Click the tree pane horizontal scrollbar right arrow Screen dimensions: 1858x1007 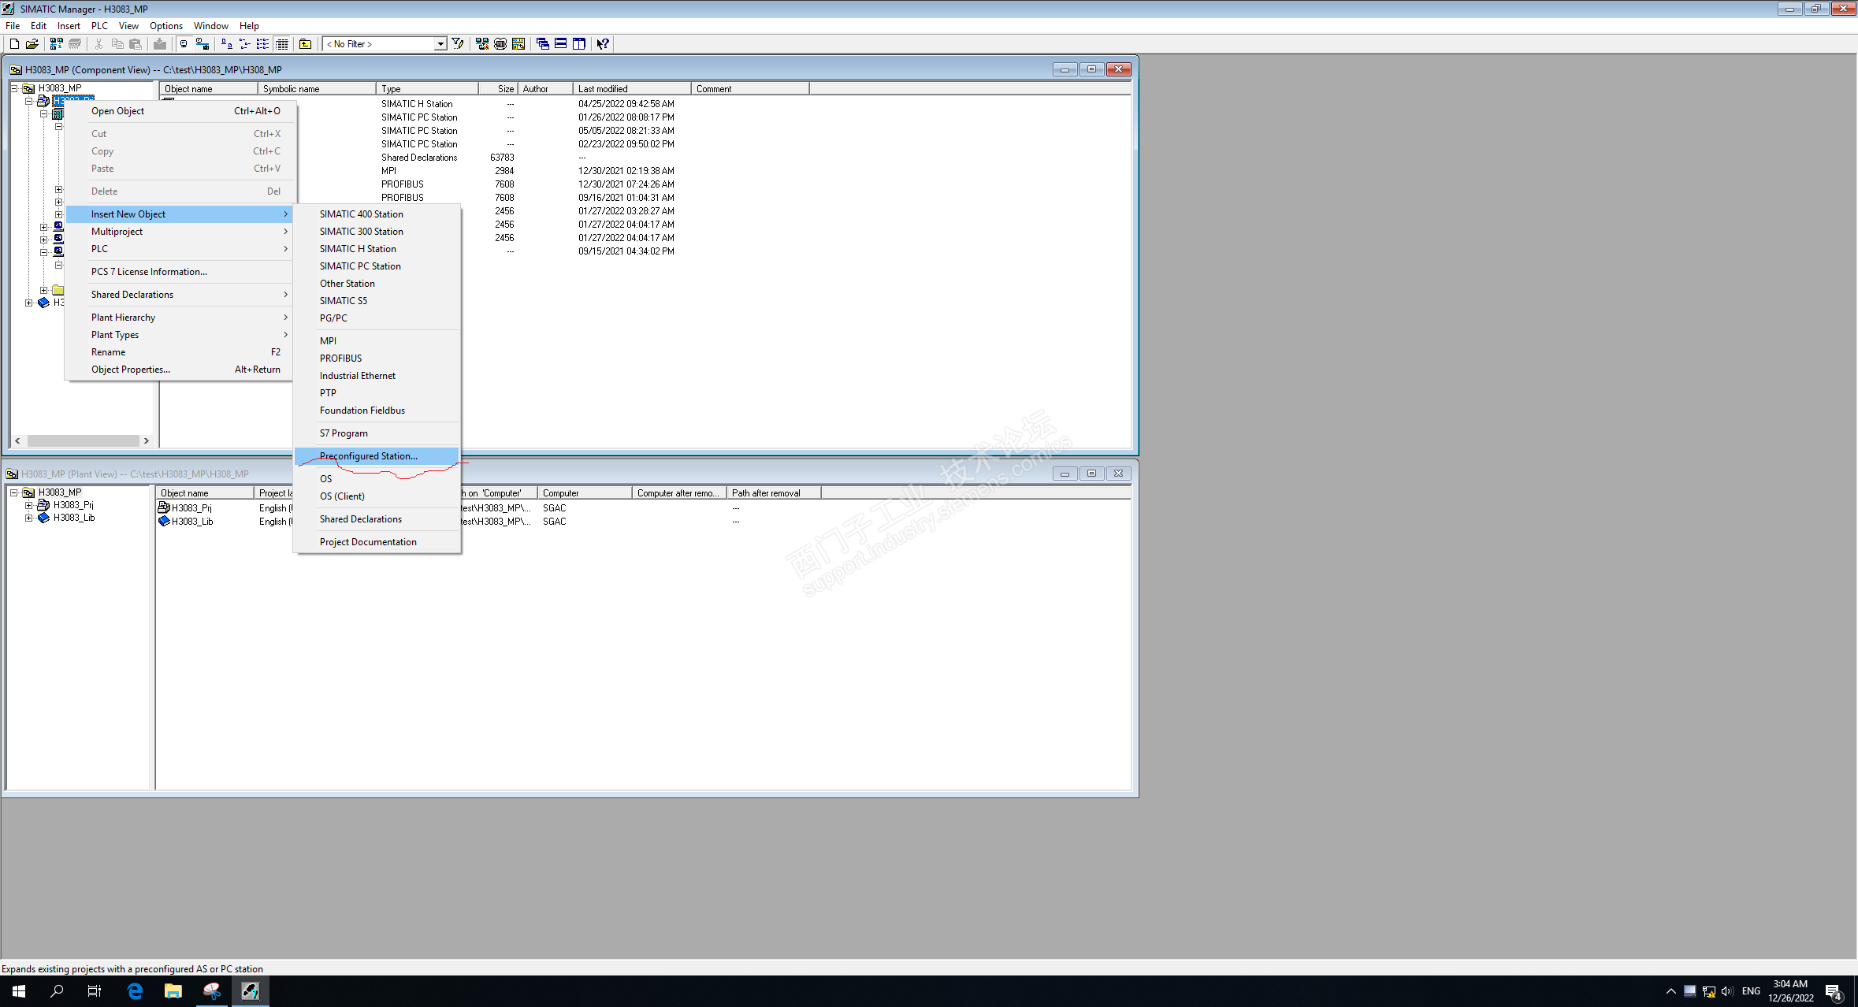pos(146,441)
